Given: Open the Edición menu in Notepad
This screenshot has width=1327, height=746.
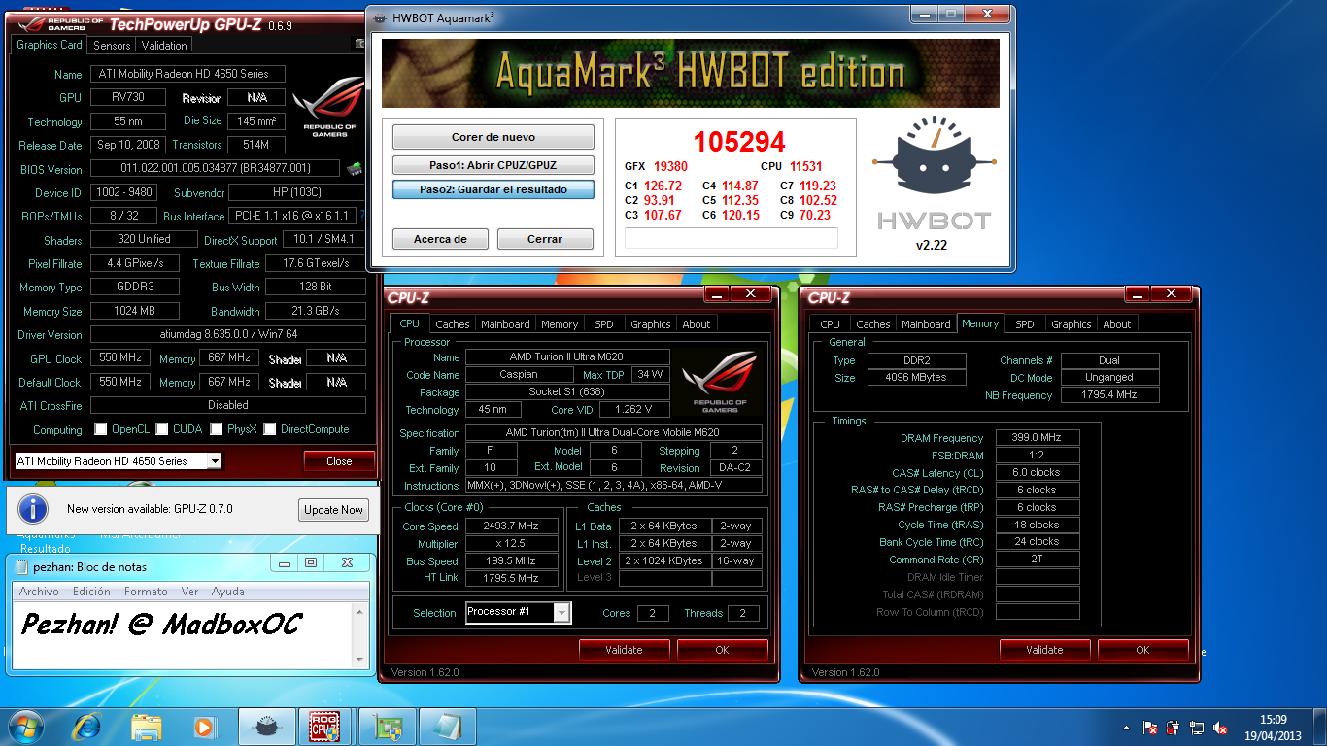Looking at the screenshot, I should pyautogui.click(x=91, y=592).
